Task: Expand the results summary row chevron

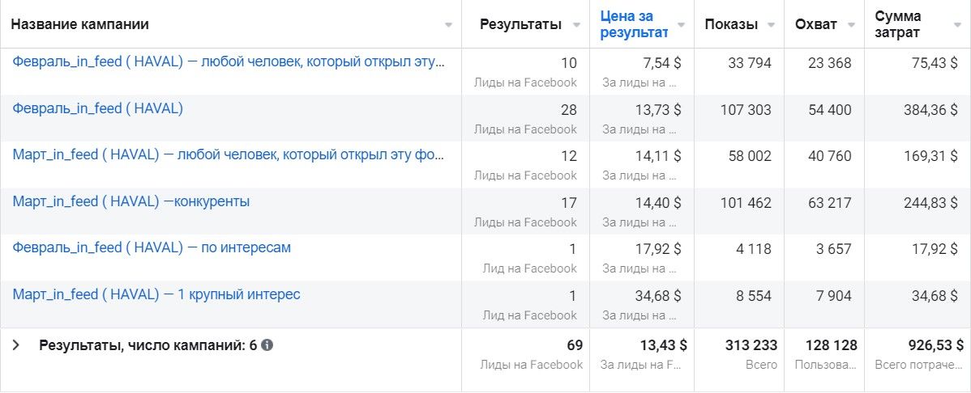Action: tap(16, 345)
